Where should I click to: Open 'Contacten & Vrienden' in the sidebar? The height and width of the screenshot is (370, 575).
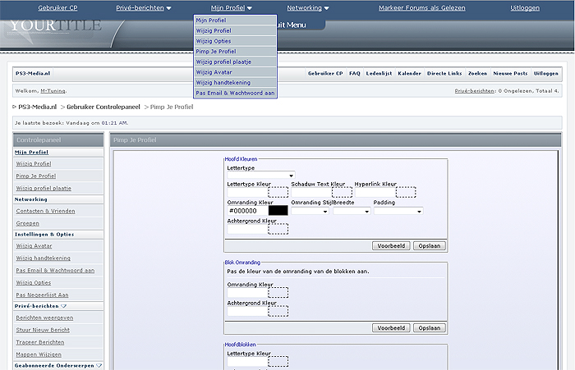(44, 211)
